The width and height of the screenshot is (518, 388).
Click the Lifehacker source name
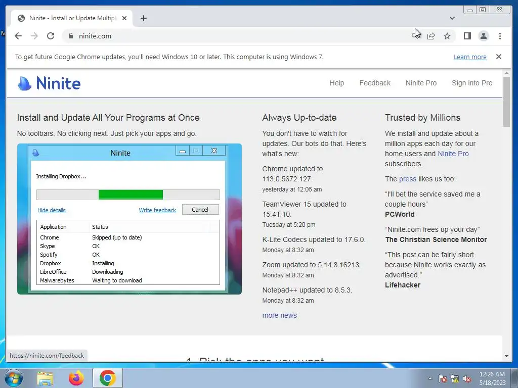[402, 285]
